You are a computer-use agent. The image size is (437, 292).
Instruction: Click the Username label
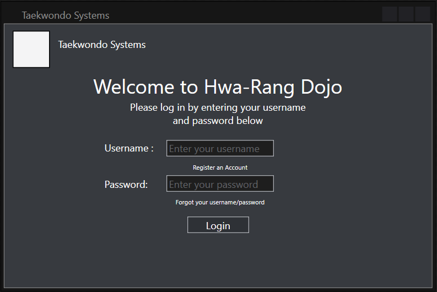[x=129, y=148]
